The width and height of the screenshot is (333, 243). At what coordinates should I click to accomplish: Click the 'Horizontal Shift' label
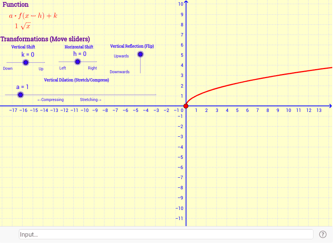click(x=79, y=47)
